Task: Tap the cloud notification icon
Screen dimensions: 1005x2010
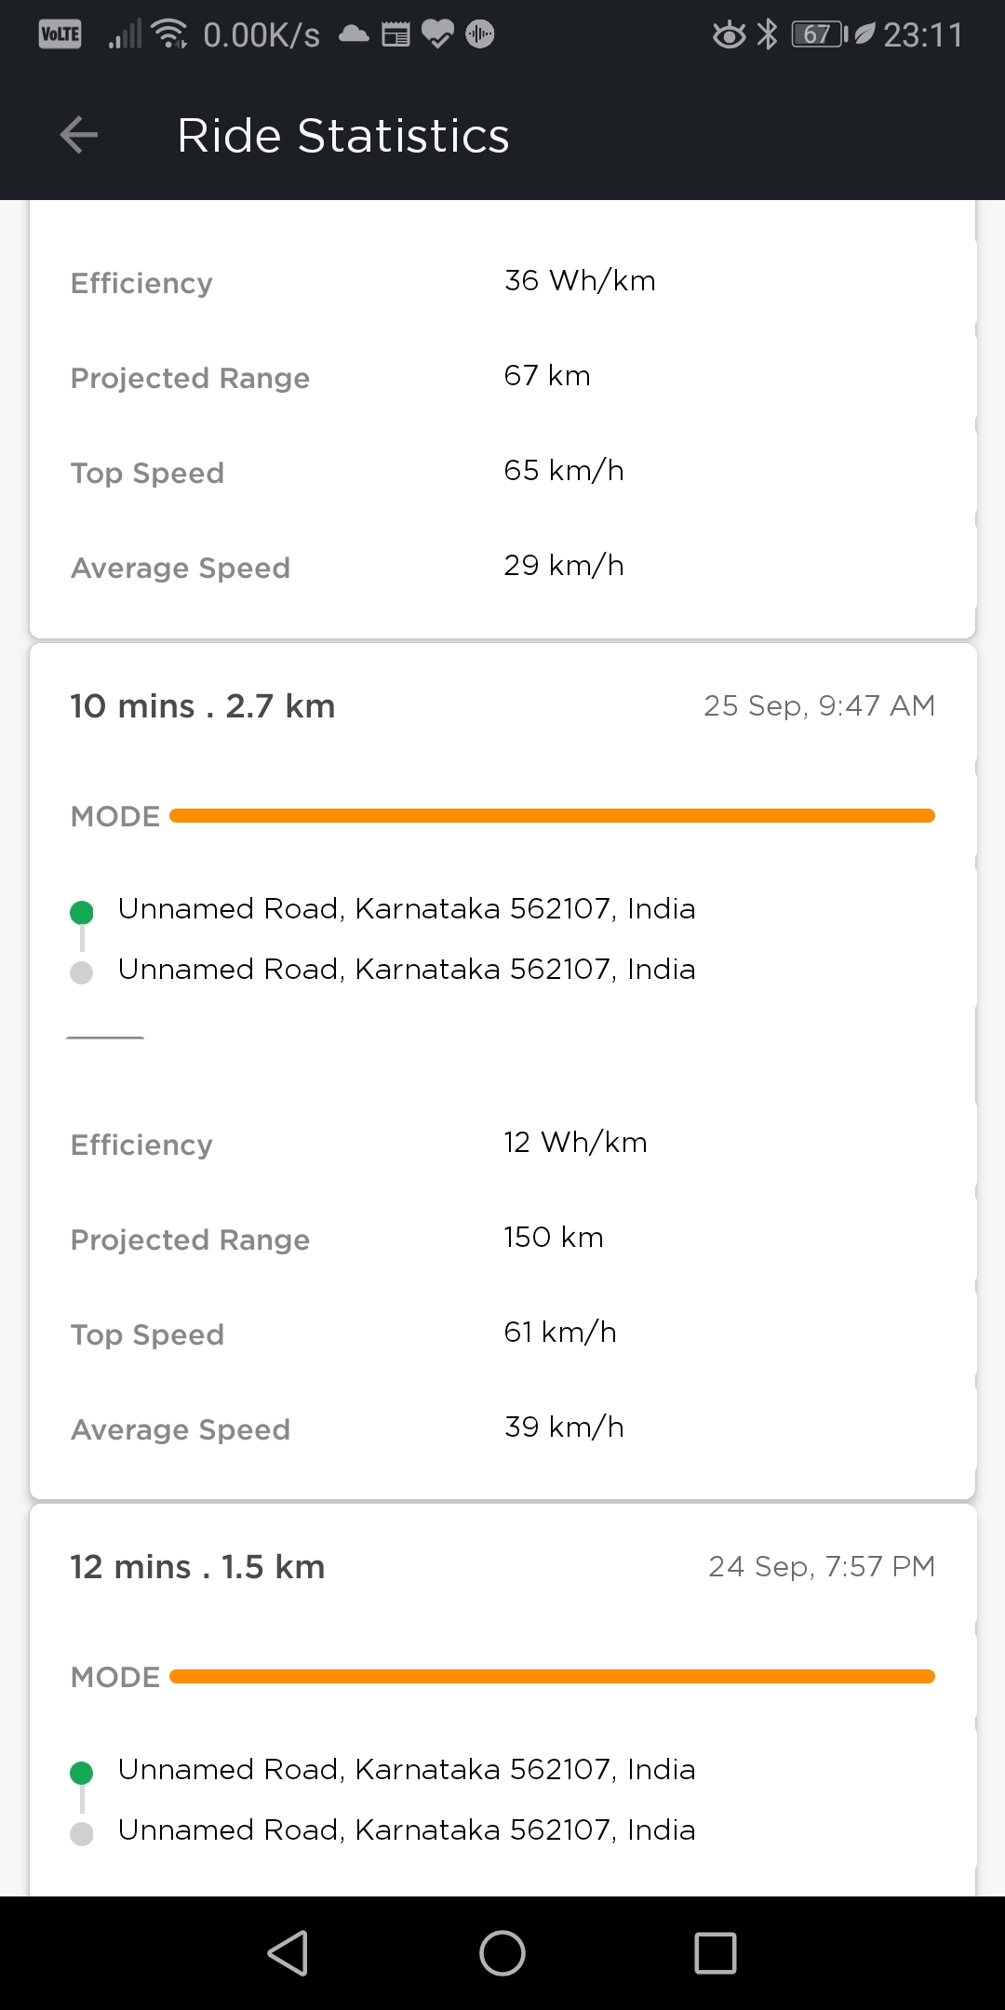Action: click(x=354, y=34)
